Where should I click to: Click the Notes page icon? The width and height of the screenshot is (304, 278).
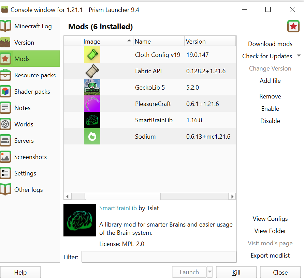click(x=5, y=108)
